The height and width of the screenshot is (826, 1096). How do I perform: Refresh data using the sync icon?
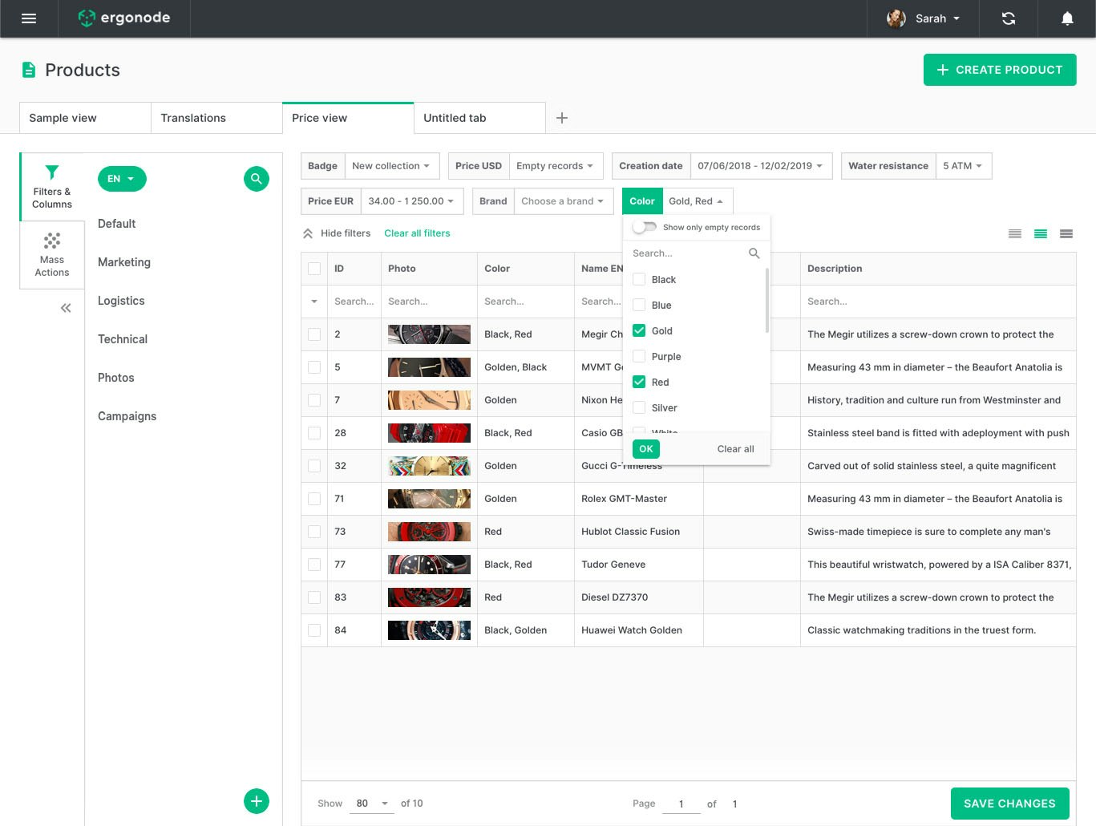(1009, 18)
